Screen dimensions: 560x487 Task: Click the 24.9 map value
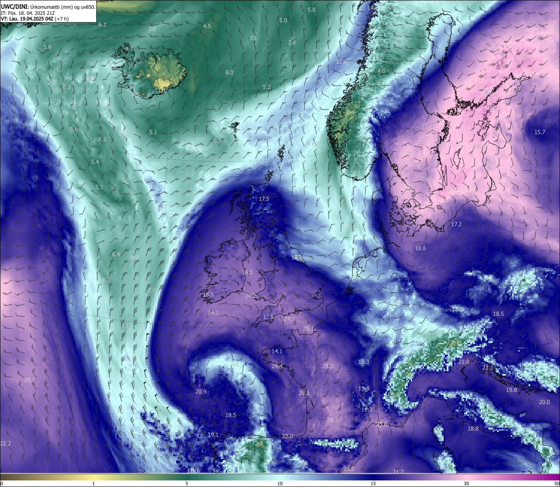289,318
